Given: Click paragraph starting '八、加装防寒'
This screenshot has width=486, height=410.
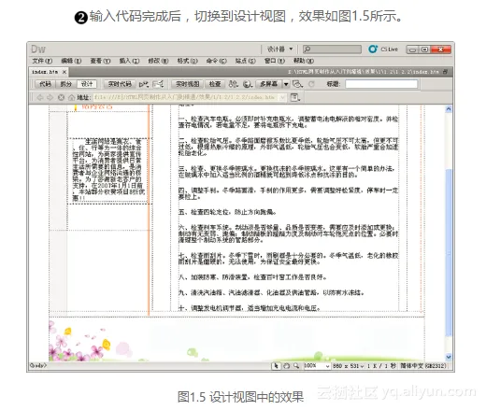Looking at the screenshot, I should 252,277.
